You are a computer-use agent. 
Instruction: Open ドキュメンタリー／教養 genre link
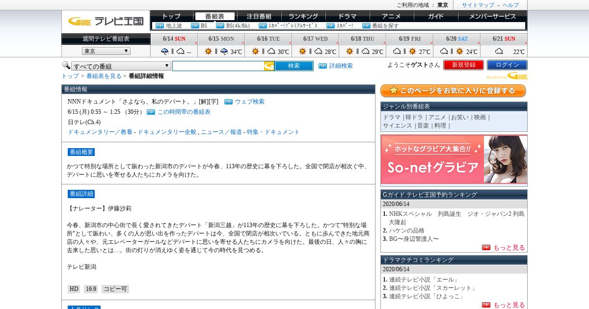pyautogui.click(x=100, y=132)
